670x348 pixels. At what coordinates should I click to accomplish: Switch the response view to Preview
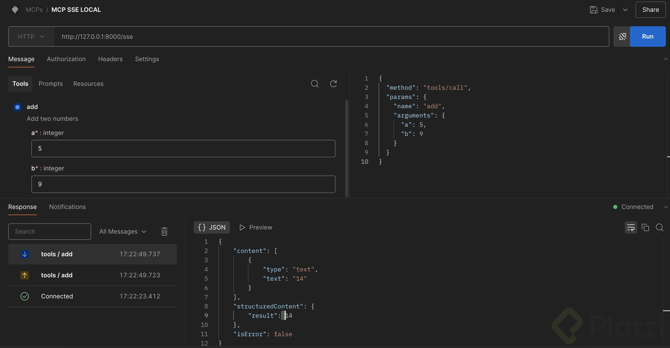pos(256,227)
